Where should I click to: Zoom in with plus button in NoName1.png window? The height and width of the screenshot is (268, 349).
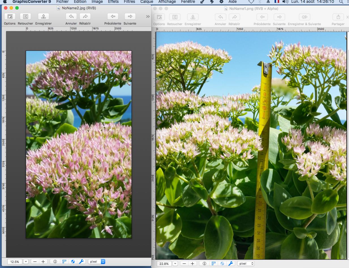point(192,264)
